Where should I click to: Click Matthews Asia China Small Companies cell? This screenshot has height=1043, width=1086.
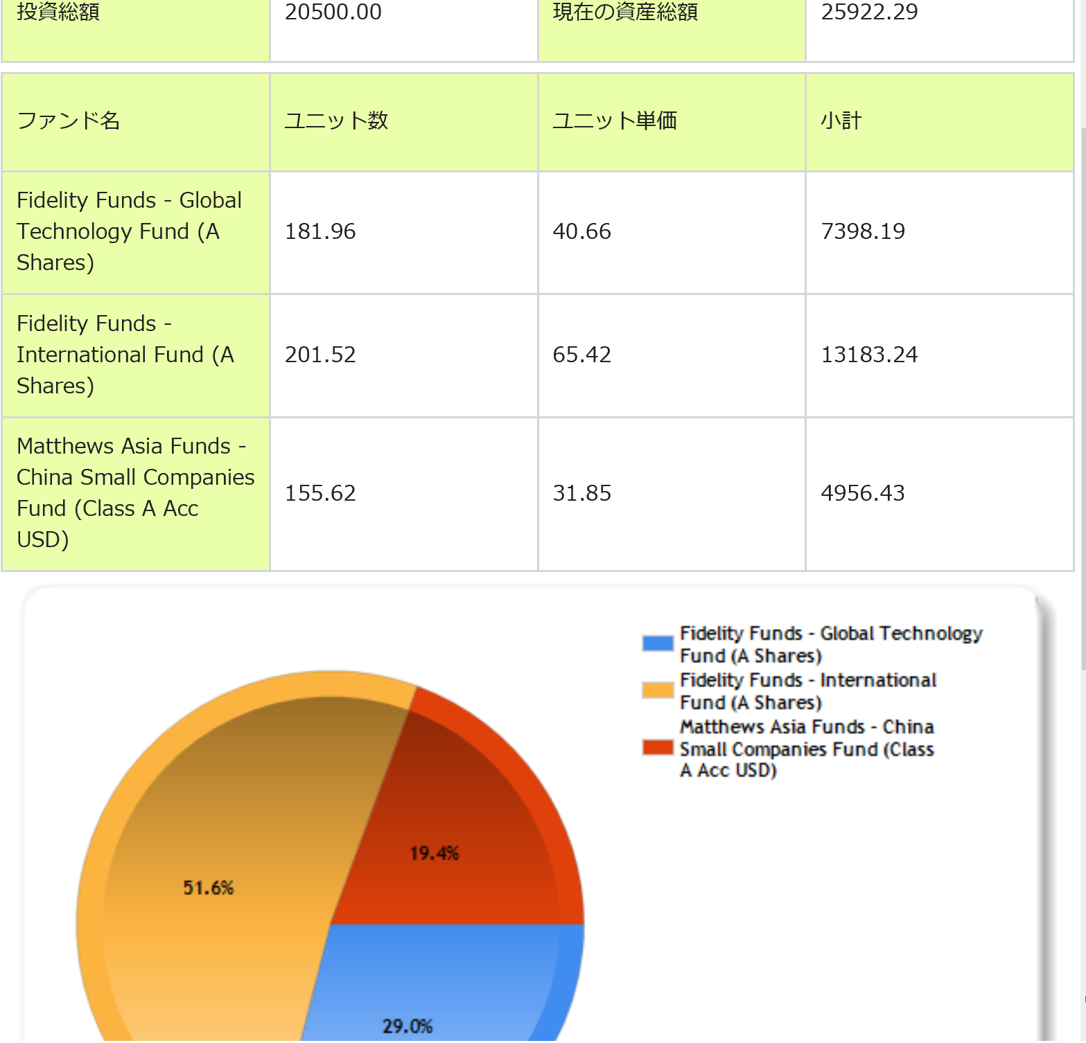tap(136, 493)
